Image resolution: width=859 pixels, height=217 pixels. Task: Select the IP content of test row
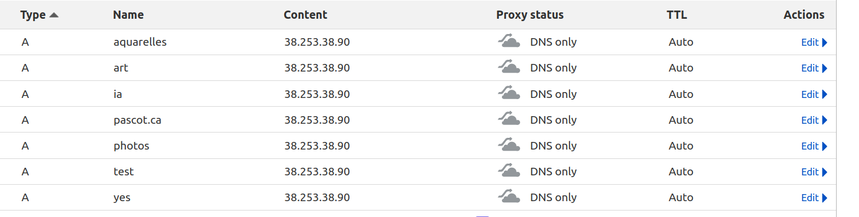click(x=317, y=172)
